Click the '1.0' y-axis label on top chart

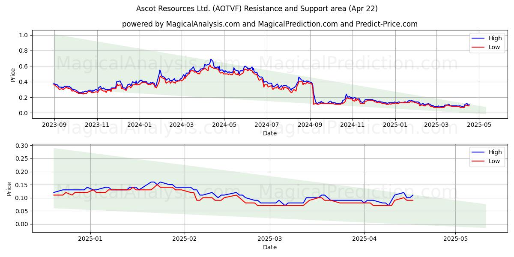click(x=24, y=35)
